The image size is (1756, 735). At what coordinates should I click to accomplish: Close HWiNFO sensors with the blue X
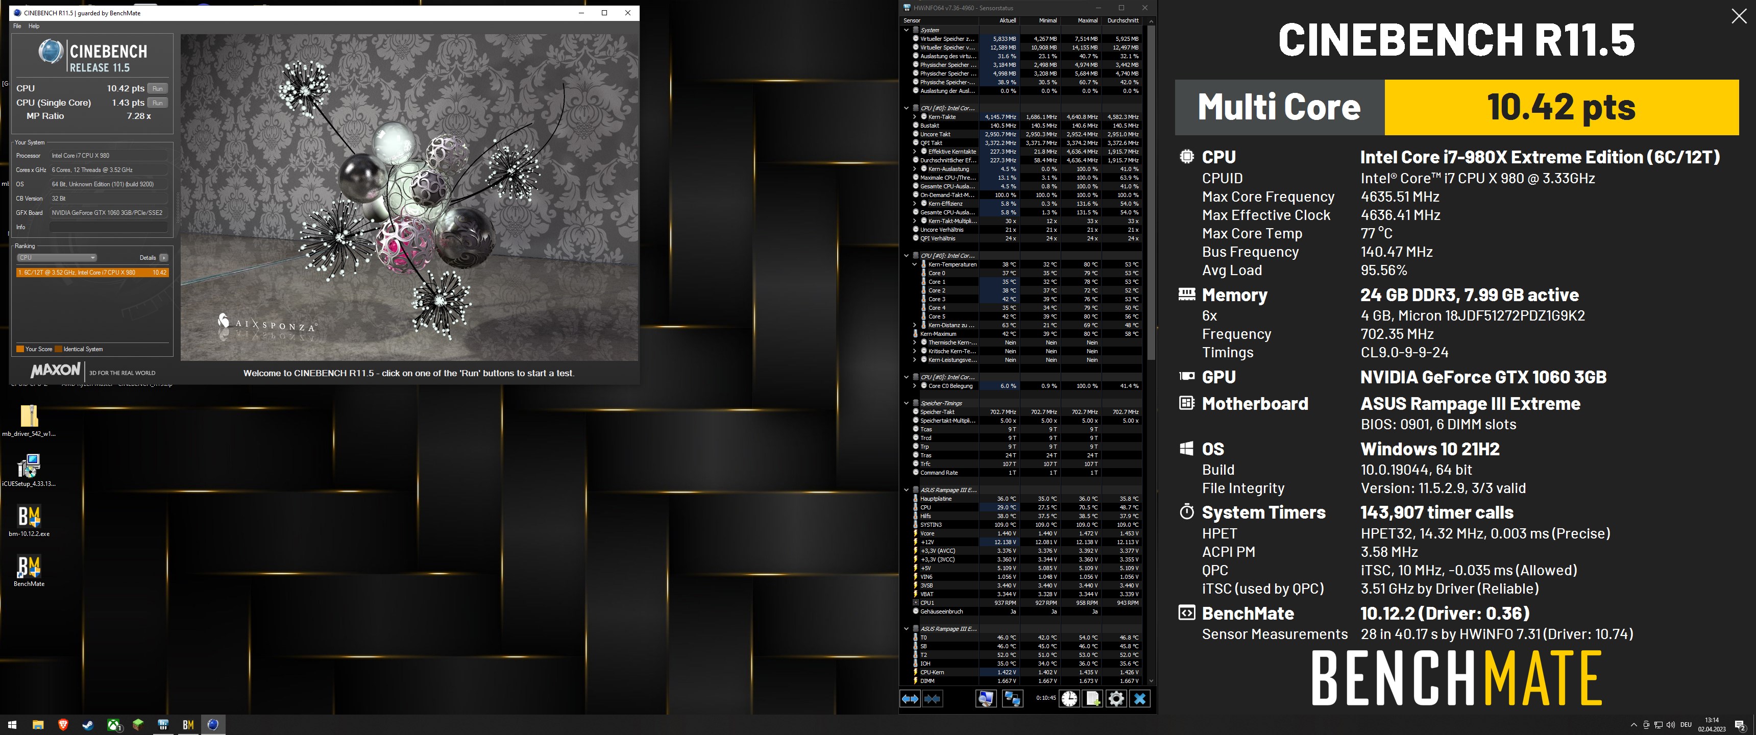pos(1140,698)
